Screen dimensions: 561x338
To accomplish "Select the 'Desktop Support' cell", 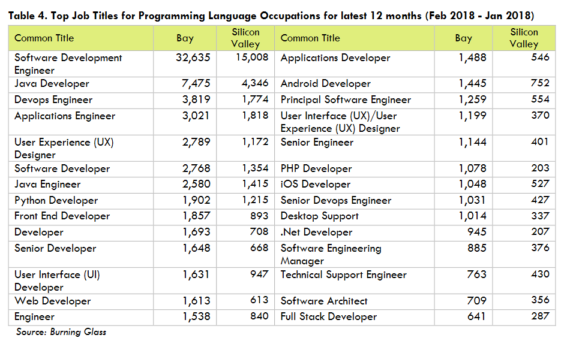I will [319, 216].
